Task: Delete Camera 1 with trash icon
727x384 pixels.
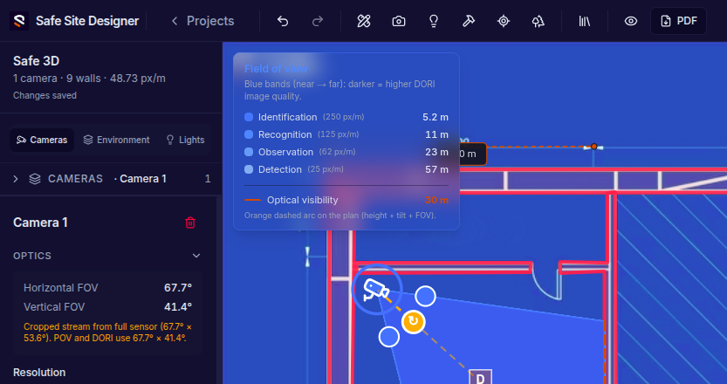Action: point(190,223)
